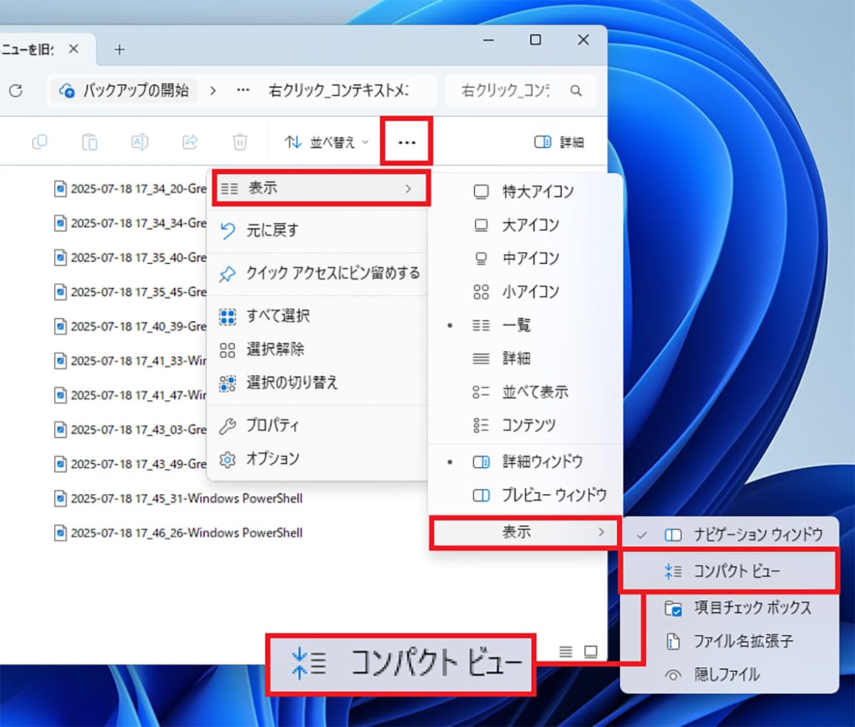Choose クイック アクセスにピン留めする

click(x=317, y=273)
